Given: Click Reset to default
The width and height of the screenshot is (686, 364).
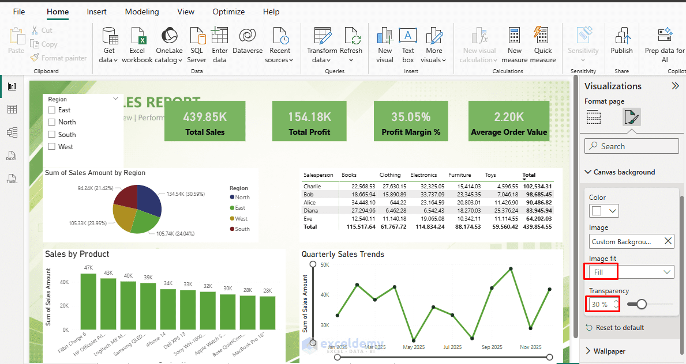Looking at the screenshot, I should [614, 327].
